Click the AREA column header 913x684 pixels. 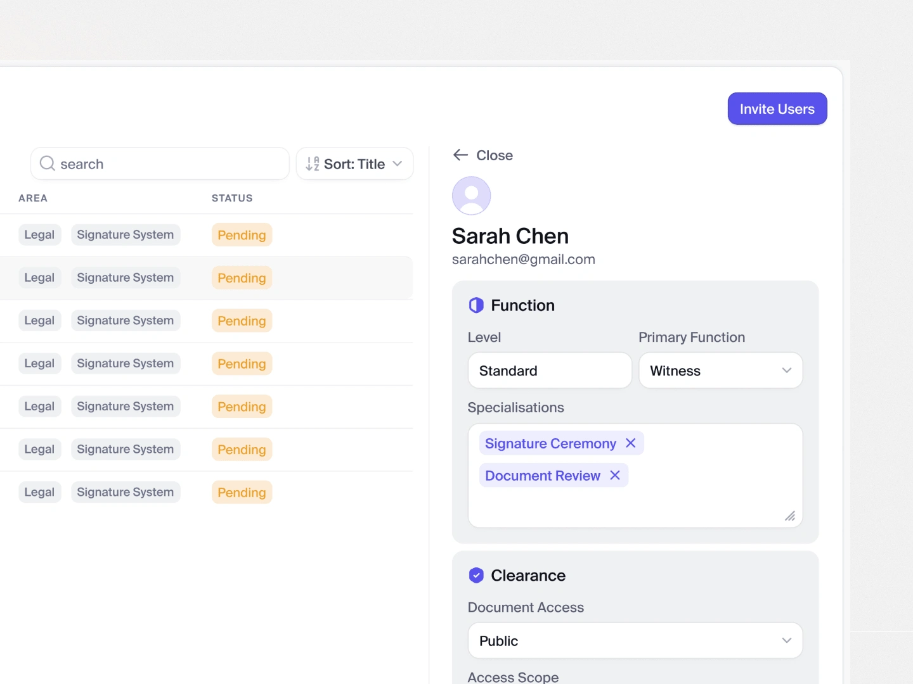coord(33,198)
